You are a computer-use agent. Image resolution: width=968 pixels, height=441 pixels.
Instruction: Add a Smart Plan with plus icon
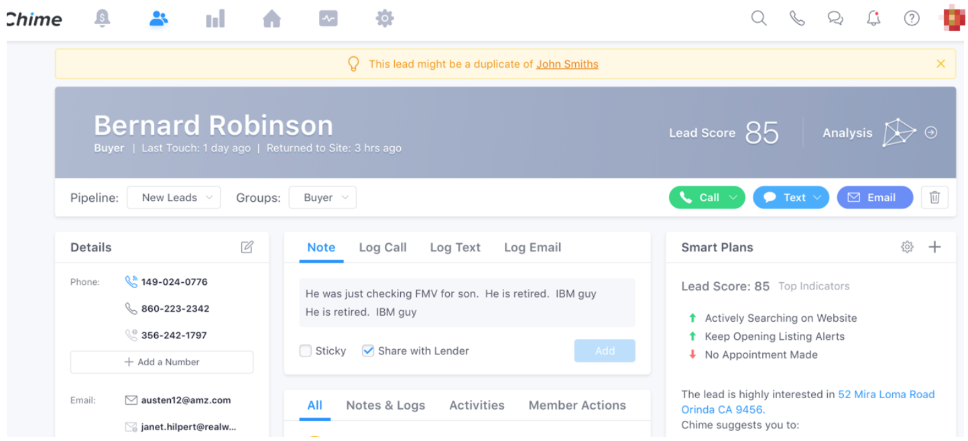[934, 247]
